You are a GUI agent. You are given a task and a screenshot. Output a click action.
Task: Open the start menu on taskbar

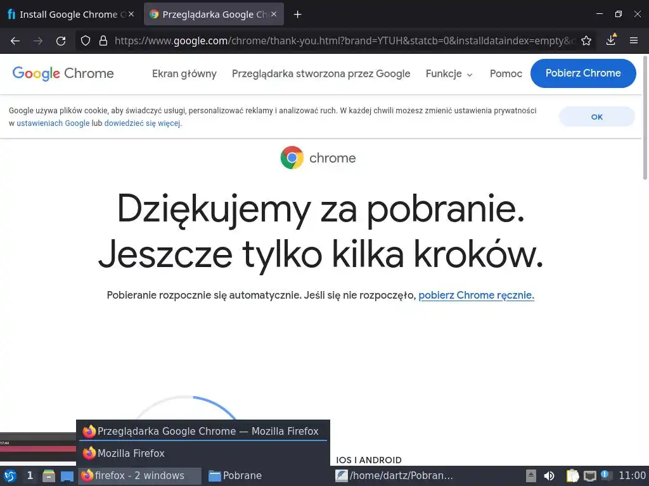point(10,476)
